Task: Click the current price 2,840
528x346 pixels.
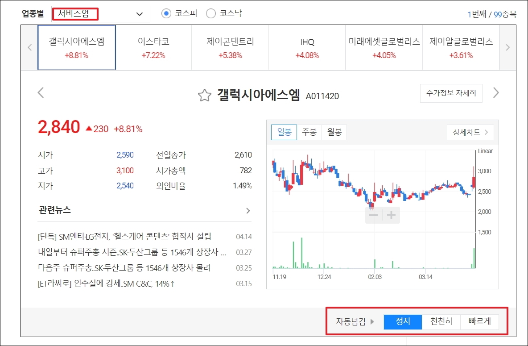Action: (59, 127)
